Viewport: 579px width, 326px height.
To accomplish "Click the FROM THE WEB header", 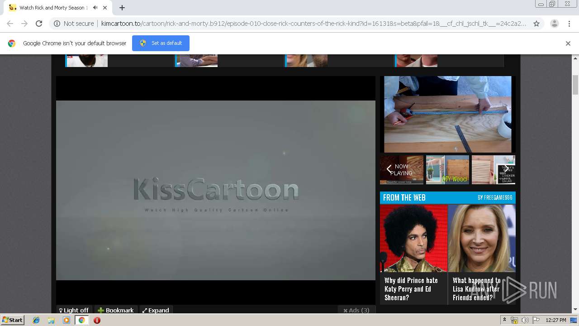I will tap(404, 197).
